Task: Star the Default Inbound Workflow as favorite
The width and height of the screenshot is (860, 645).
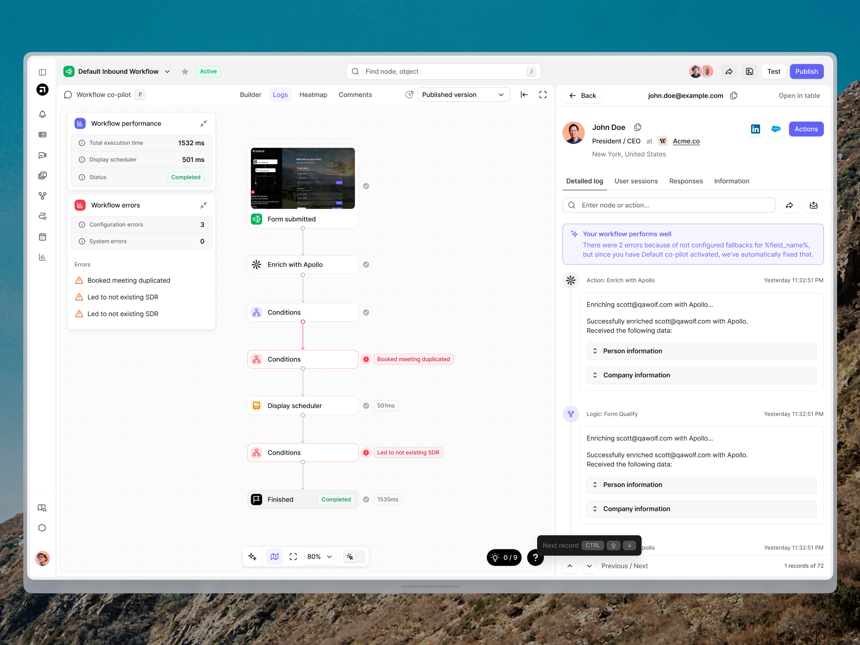Action: coord(185,71)
